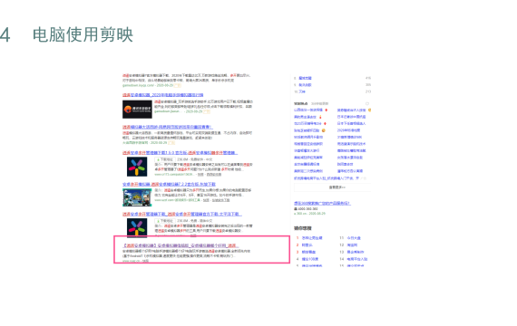The width and height of the screenshot is (517, 326).
Task: Click the colorful petal icon beside the 1.5.0 result
Action: point(137,167)
